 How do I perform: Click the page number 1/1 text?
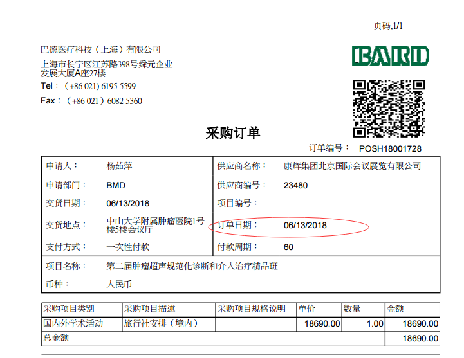388,26
